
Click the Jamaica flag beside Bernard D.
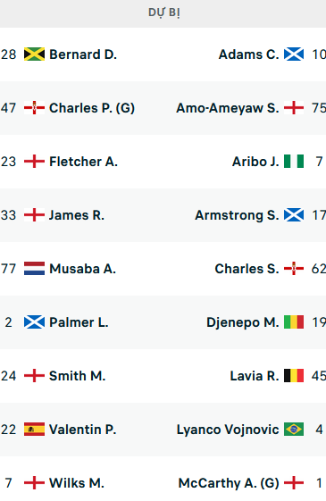(34, 54)
